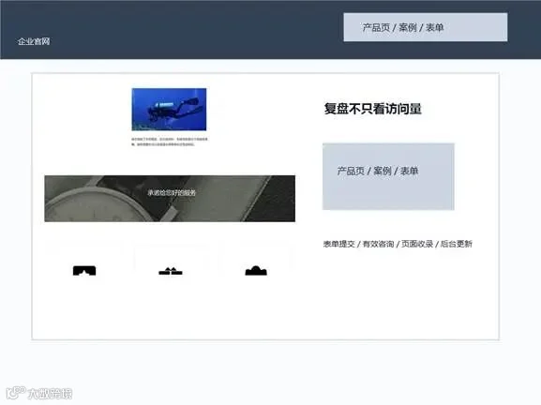Select 案例 in the dark header box

(408, 27)
